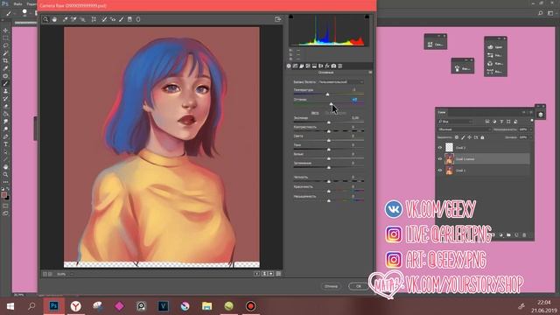560x315 pixels.
Task: Toggle Camera Raw full screen mode icon
Action: coord(278,19)
